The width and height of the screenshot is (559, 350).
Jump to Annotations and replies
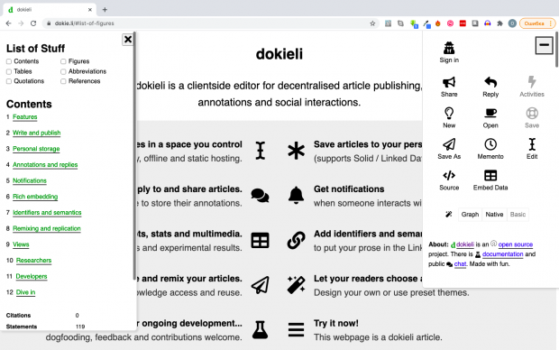point(45,165)
